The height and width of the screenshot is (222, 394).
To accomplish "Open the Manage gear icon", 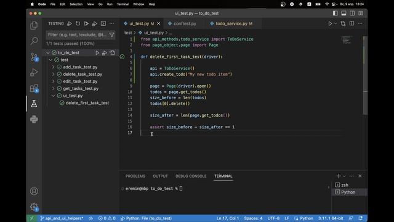I will [x=34, y=207].
